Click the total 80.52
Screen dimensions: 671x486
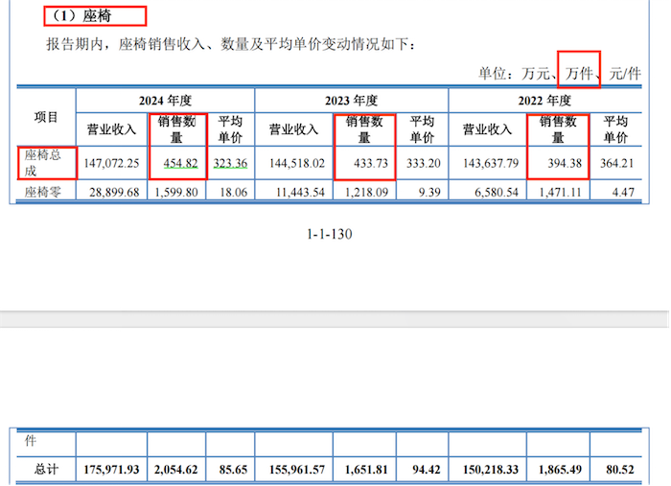pos(619,470)
